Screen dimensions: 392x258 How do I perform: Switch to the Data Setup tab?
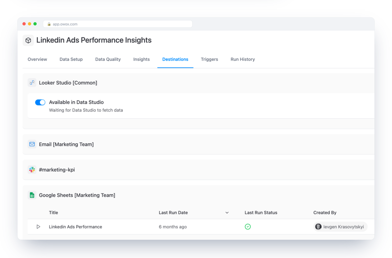71,59
